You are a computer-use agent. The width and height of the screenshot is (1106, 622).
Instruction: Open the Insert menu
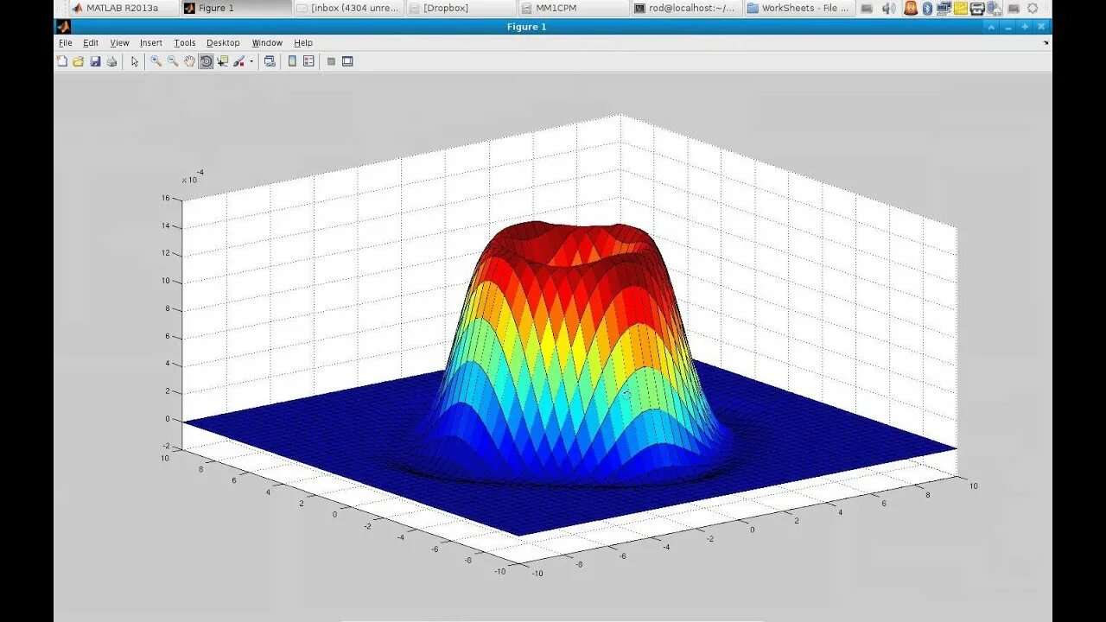151,42
